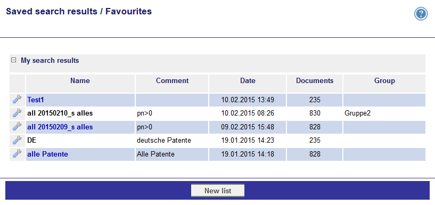Open the all 20150209_s alles link
The width and height of the screenshot is (435, 205).
pos(60,127)
